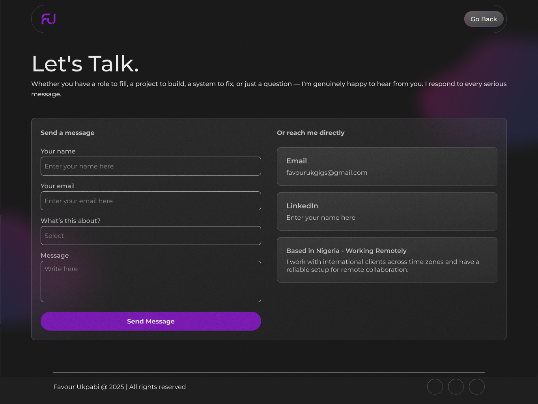Click the Your email field label
The width and height of the screenshot is (538, 404).
click(x=58, y=186)
